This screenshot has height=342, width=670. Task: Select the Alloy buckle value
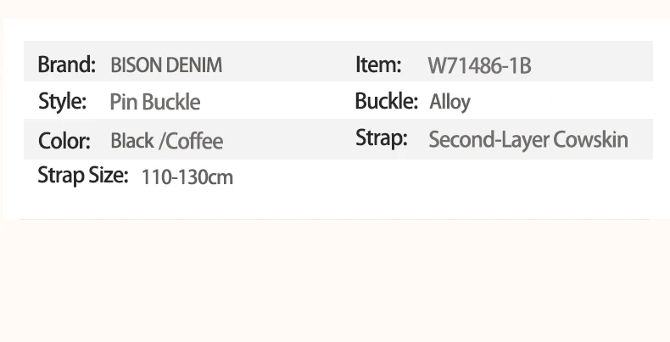(449, 103)
